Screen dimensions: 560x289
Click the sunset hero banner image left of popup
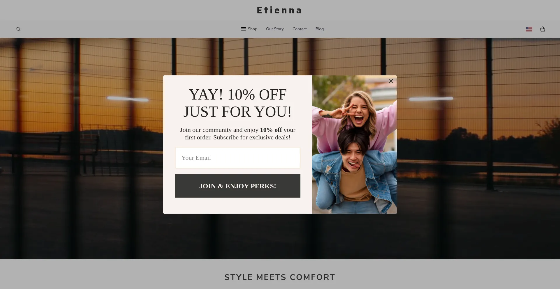pos(82,148)
